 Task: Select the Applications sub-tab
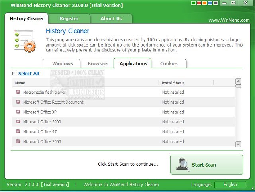[133, 63]
